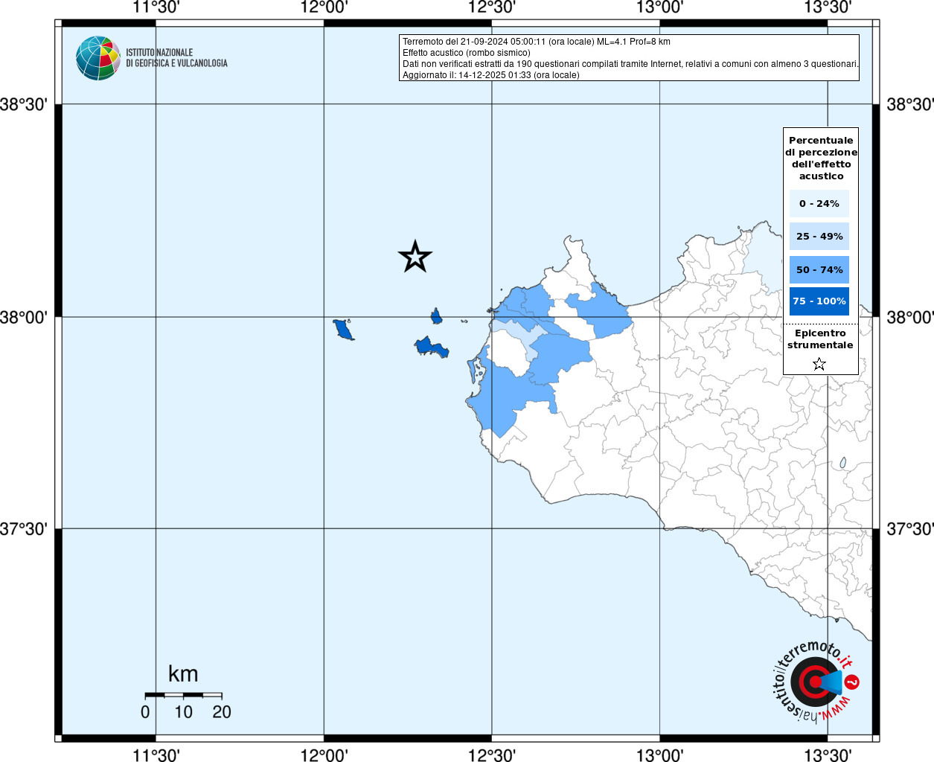Click the top 13°30' longitude label
This screenshot has height=762, width=934.
coord(828,8)
